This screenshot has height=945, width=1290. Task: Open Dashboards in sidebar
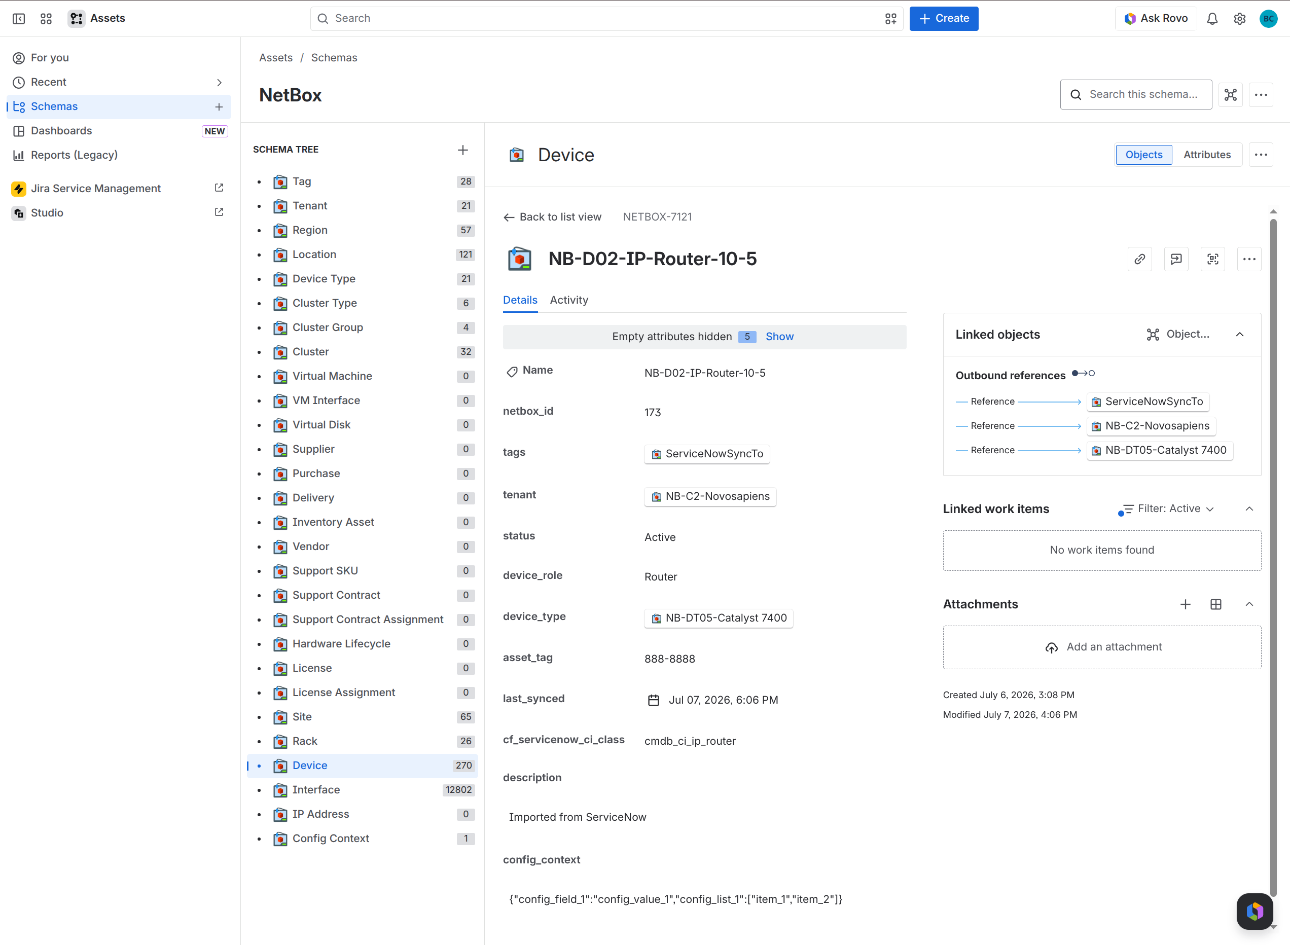pos(119,131)
